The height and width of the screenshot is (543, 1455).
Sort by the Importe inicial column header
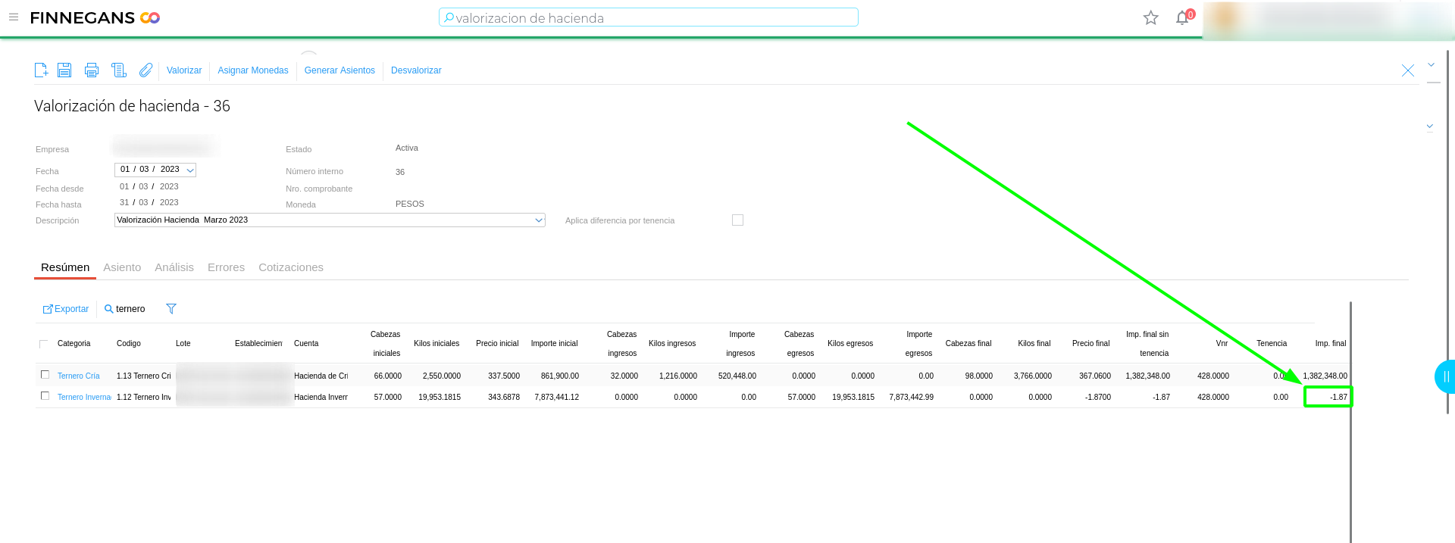(554, 344)
